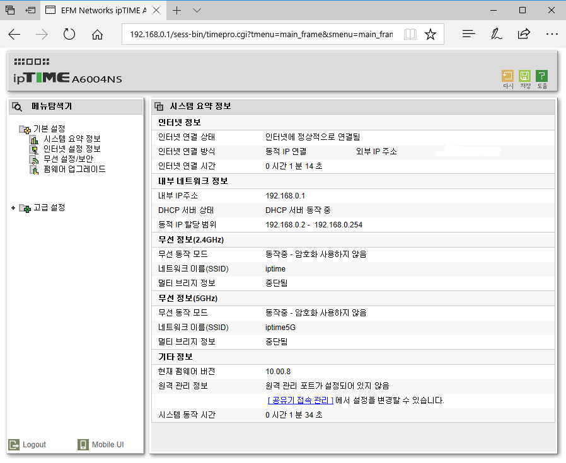Image resolution: width=566 pixels, height=463 pixels.
Task: Click the 무선 정보(5GHz) section heading
Action: (188, 299)
